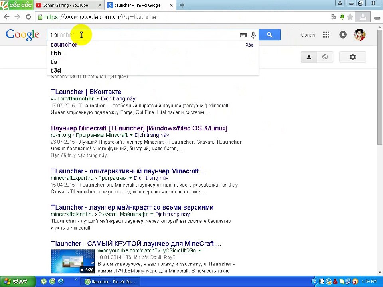Screen dimensions: 383x287
Task: Click the film strip tray icon
Action: [322, 282]
